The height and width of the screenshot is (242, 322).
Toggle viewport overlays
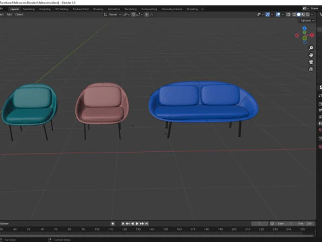point(278,15)
